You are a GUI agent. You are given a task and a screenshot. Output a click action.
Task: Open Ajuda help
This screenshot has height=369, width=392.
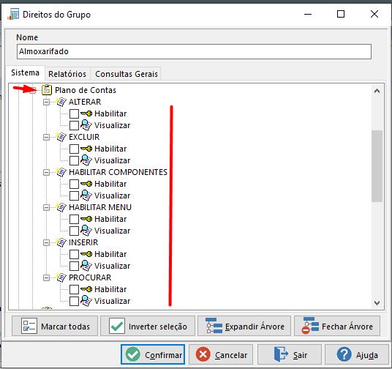[357, 354]
